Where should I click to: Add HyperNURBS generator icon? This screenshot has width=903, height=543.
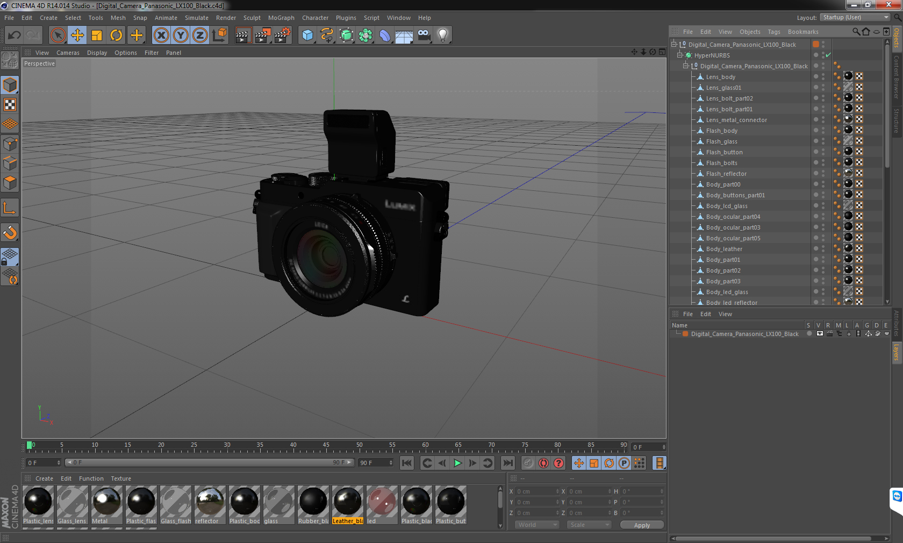click(346, 35)
